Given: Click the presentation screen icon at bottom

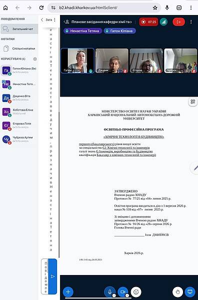Looking at the screenshot, I should [190, 292].
